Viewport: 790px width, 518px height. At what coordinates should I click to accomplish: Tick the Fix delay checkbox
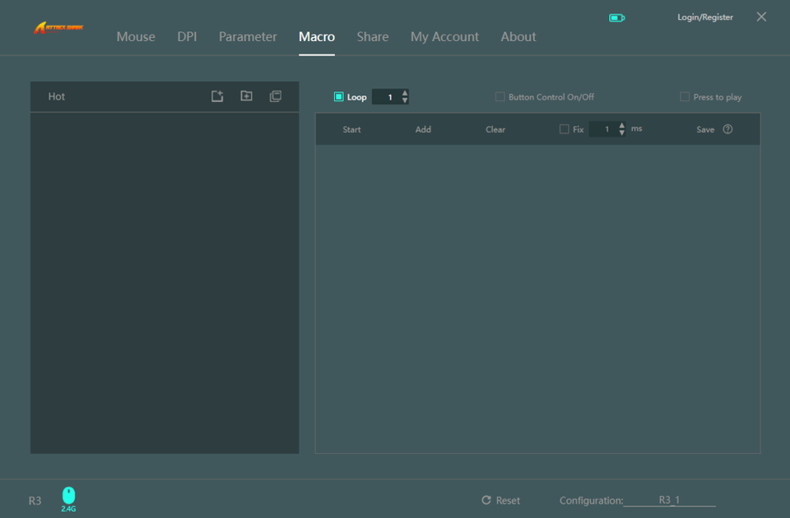[x=564, y=129]
